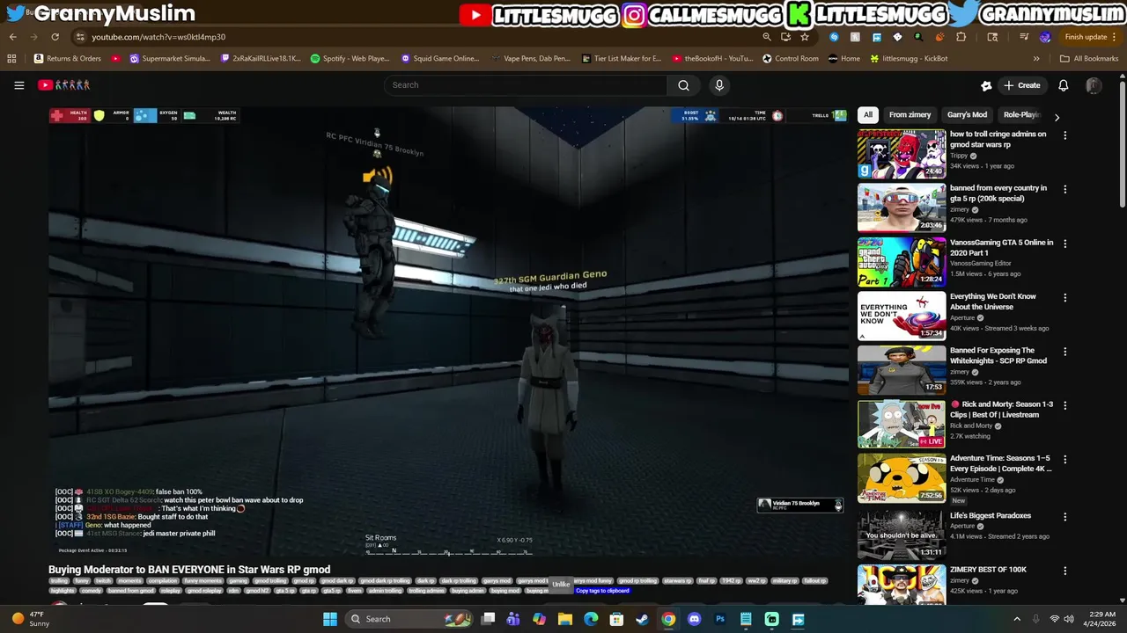This screenshot has height=633, width=1127.
Task: Open Tier List Maker bookmark
Action: pyautogui.click(x=622, y=59)
